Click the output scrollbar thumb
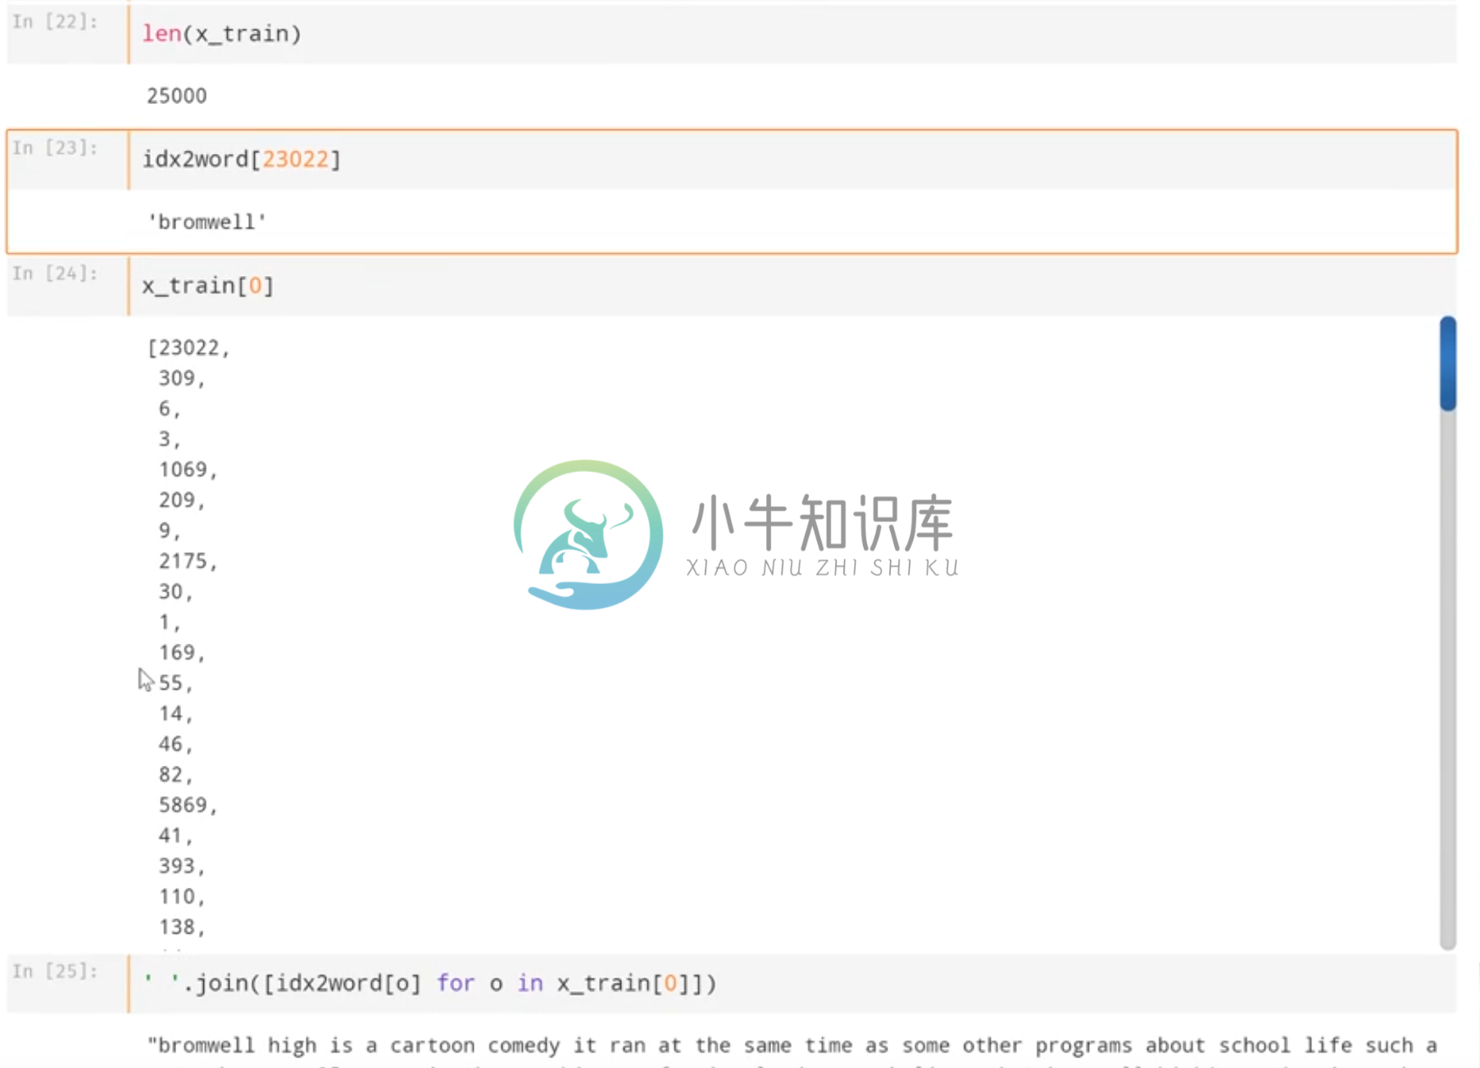 pos(1448,364)
